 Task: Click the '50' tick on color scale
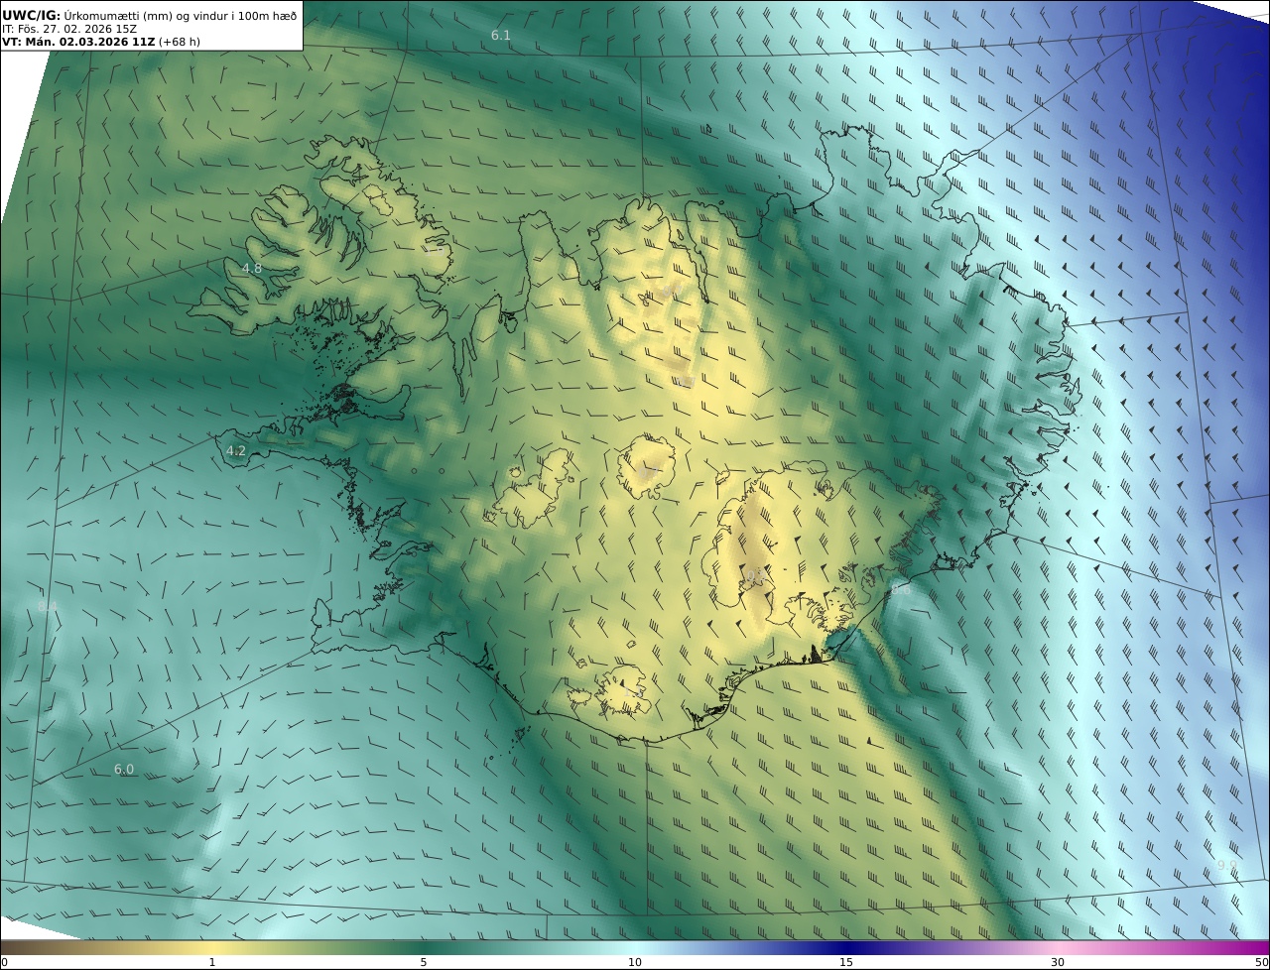[1261, 962]
